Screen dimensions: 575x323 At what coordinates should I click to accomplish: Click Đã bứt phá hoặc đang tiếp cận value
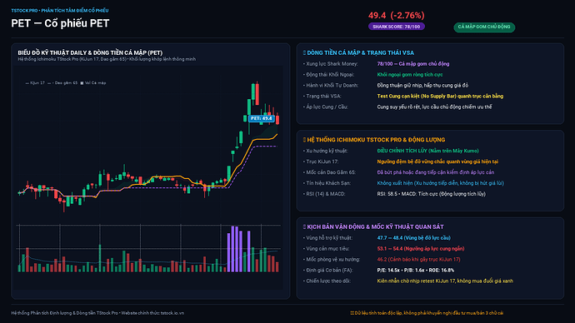click(436, 172)
